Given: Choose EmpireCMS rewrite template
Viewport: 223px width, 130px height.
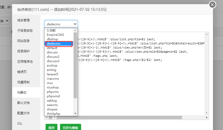Looking at the screenshot, I should click(x=59, y=35).
